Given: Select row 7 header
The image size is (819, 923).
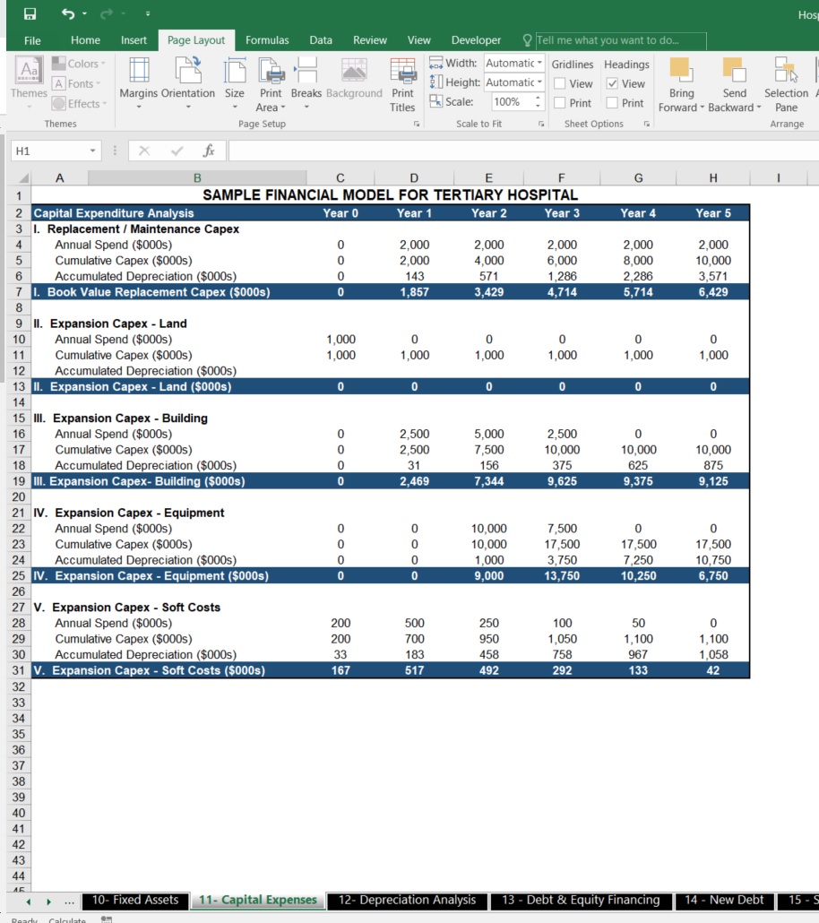Looking at the screenshot, I should 19,292.
